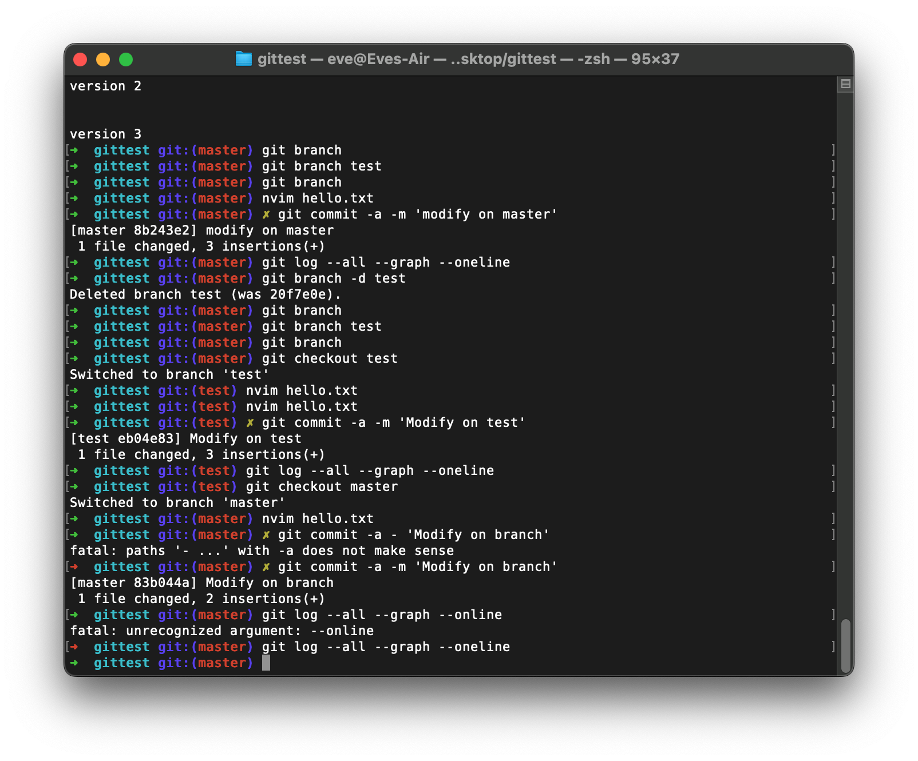This screenshot has width=918, height=761.
Task: Click 'nvim hello.txt' command after 'Switched to branch 'master''
Action: (x=318, y=518)
